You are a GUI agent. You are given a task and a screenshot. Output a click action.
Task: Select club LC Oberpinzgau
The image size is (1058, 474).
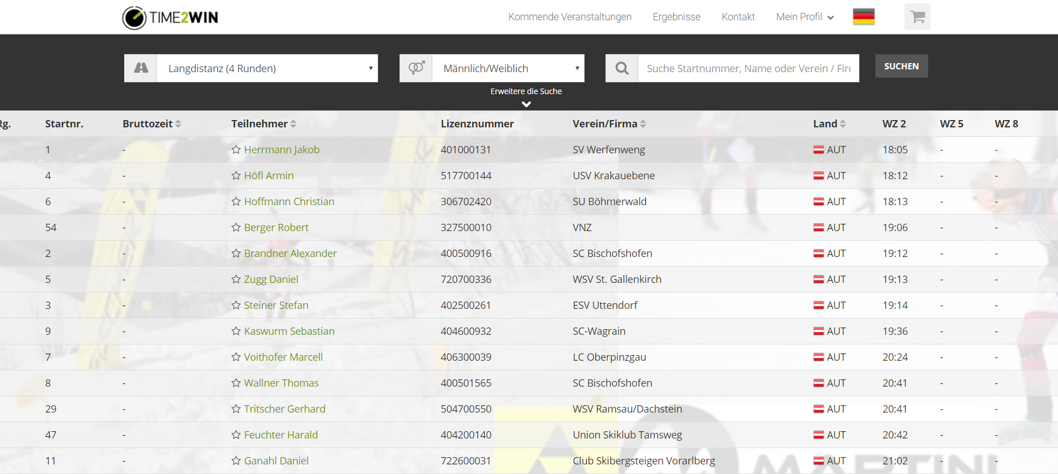tap(609, 357)
